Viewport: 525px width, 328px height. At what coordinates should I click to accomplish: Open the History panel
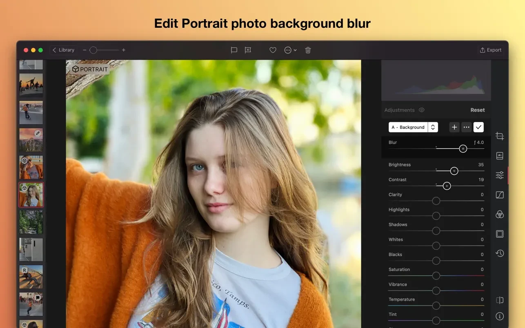point(500,253)
